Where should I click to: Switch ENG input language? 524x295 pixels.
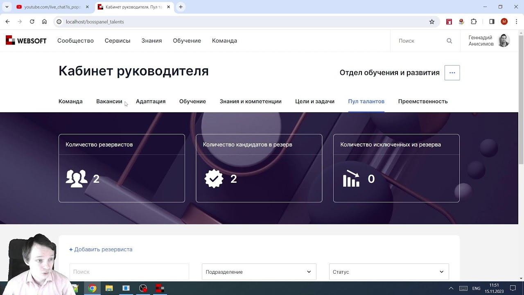[x=477, y=288]
